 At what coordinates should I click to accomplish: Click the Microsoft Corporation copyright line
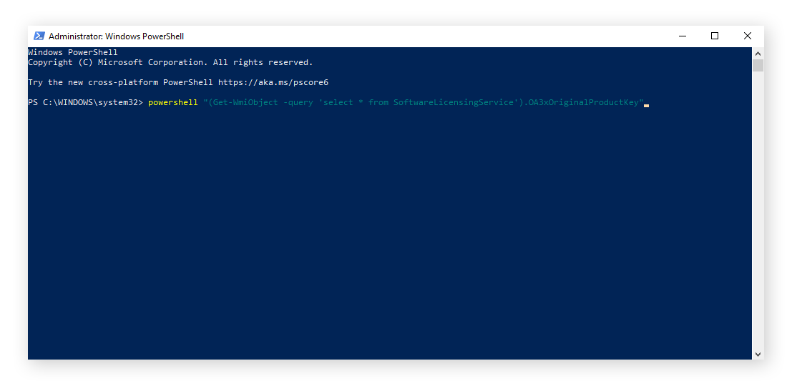tap(170, 63)
